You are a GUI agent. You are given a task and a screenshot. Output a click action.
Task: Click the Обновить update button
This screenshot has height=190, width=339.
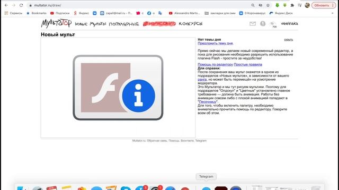point(324,5)
